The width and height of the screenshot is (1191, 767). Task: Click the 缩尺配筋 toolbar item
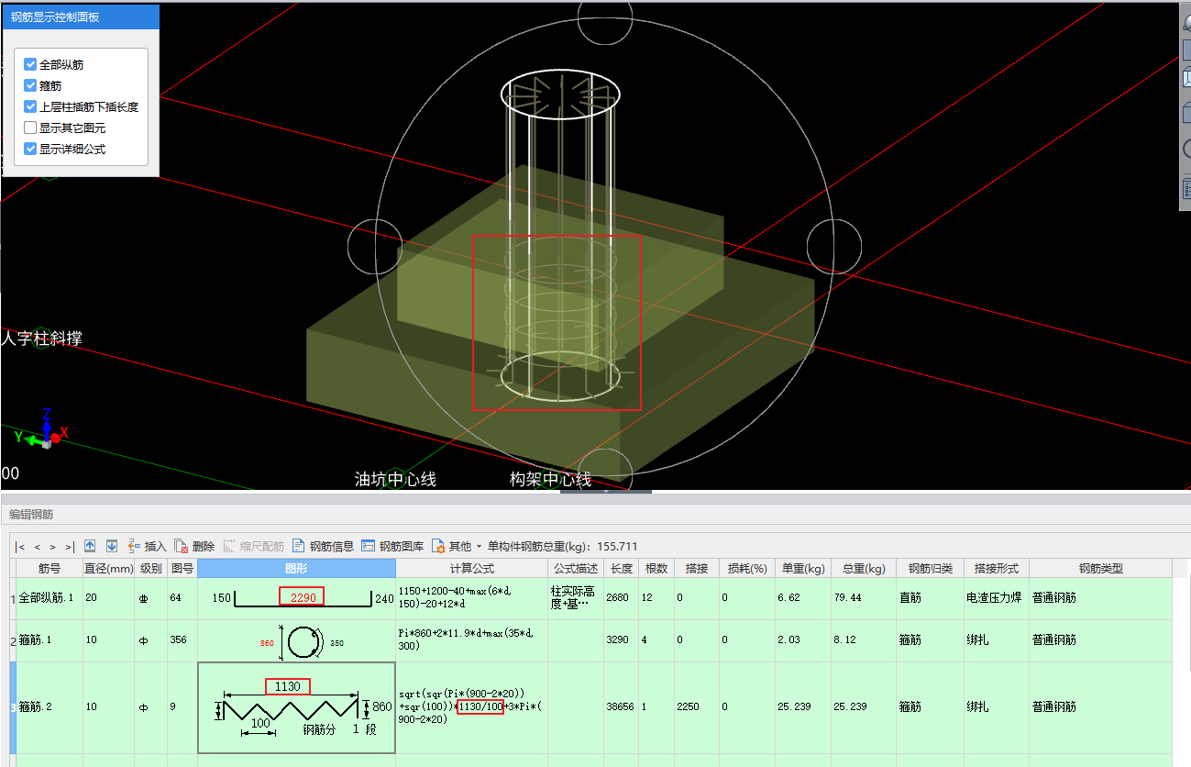[254, 546]
